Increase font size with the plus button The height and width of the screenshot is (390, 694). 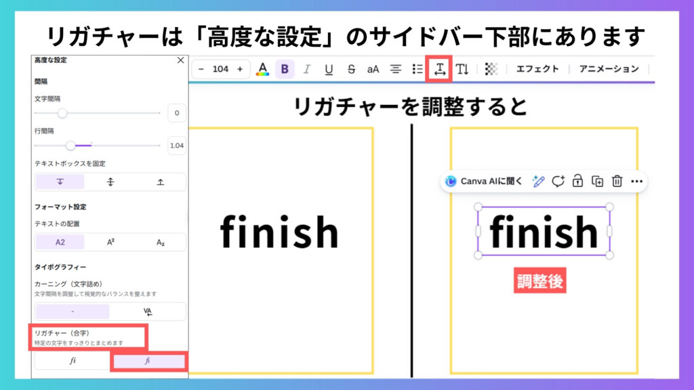pyautogui.click(x=239, y=69)
